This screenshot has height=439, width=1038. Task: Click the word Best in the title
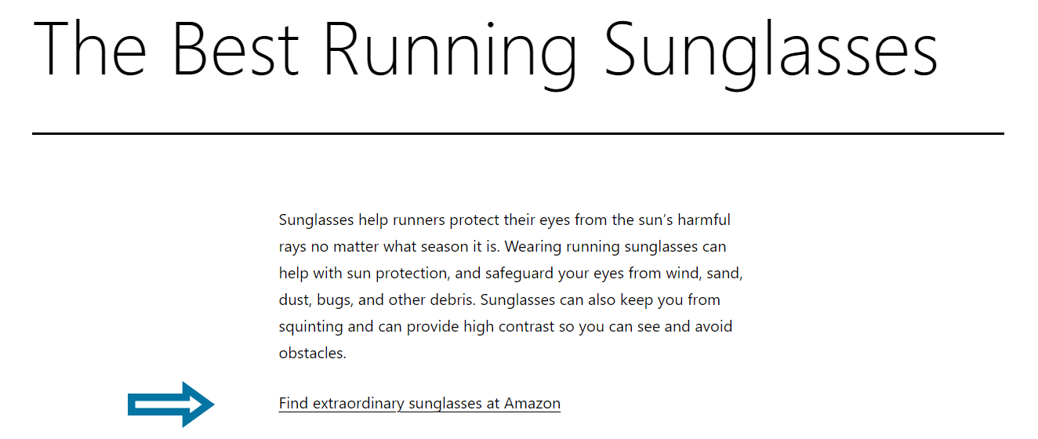235,47
